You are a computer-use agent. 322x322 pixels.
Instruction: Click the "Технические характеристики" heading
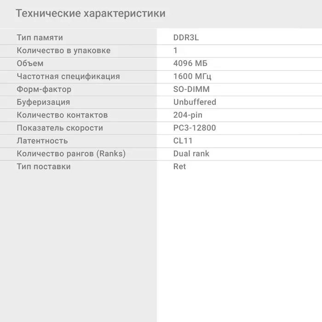[91, 13]
